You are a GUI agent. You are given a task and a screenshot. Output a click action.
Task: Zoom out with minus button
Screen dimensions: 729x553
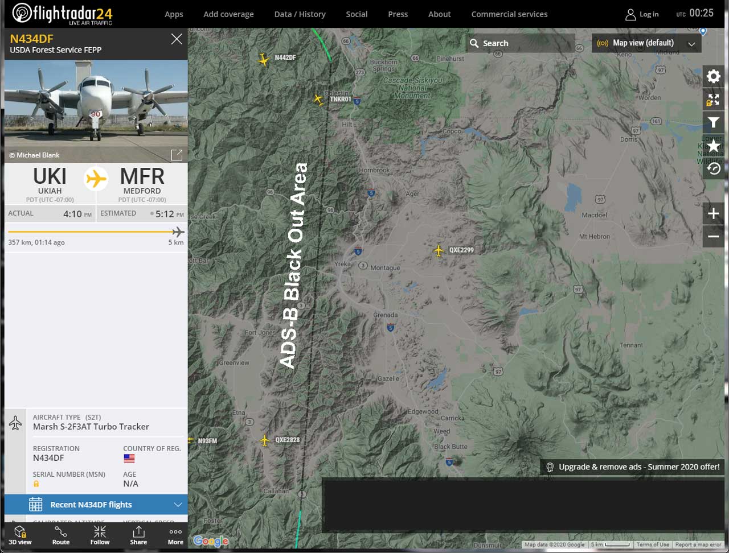coord(713,236)
